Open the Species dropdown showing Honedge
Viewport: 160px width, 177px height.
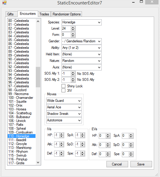82,22
